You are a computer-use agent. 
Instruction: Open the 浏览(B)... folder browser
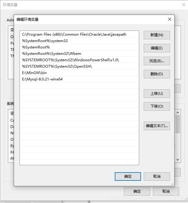tap(157, 61)
